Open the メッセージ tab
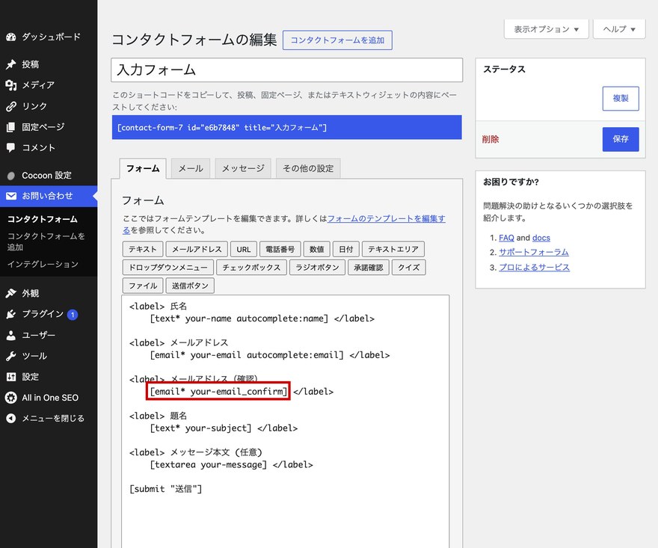The image size is (658, 548). pos(243,169)
